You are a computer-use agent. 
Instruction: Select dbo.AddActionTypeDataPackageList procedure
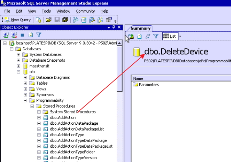[x=81, y=146]
